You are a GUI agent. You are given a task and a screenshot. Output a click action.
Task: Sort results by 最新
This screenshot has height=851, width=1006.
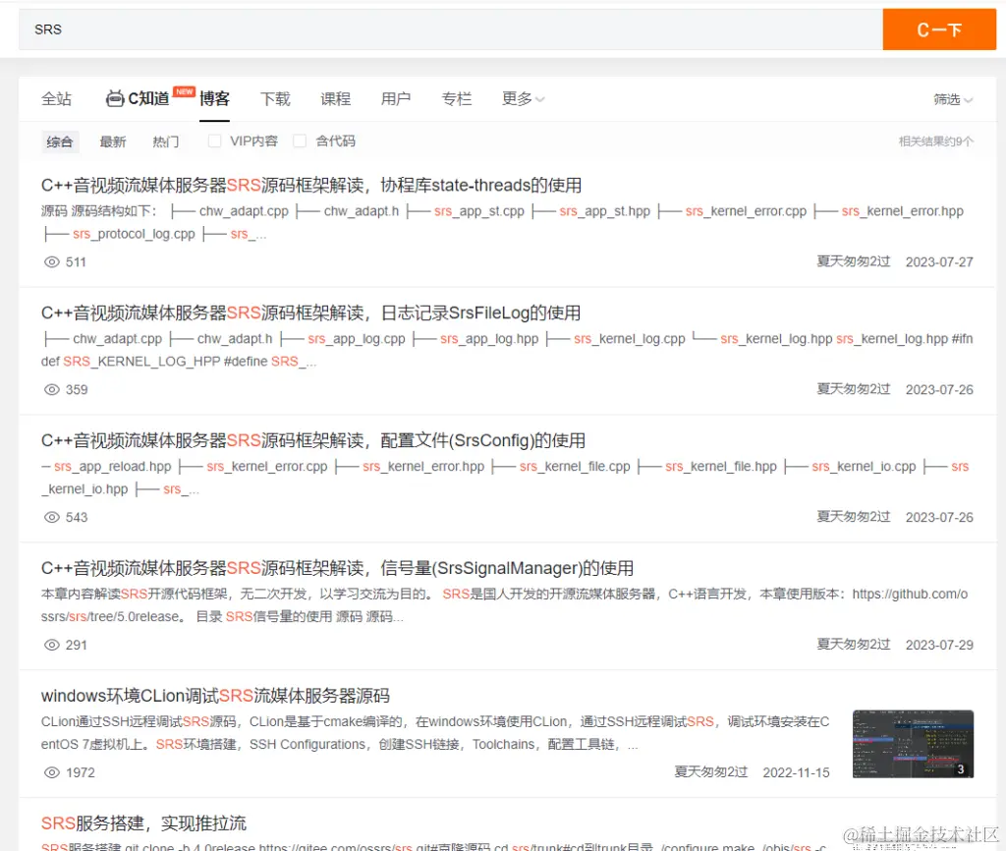[113, 142]
